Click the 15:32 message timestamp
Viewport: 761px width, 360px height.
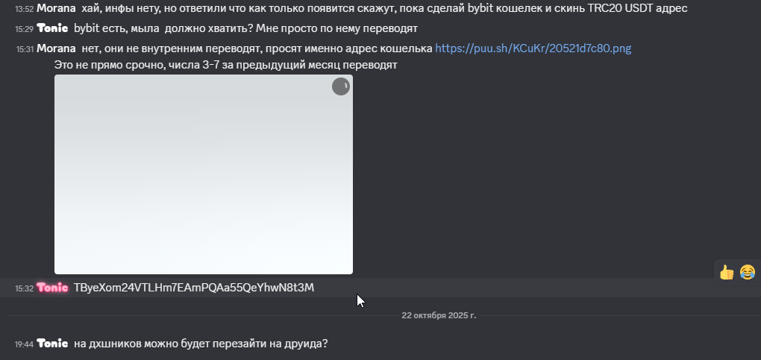25,288
